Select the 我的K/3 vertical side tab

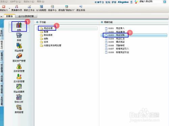coord(2,33)
